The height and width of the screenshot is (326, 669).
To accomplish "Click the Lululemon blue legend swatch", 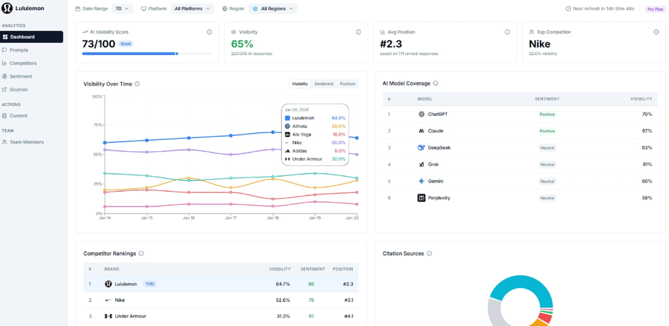I will pos(288,118).
